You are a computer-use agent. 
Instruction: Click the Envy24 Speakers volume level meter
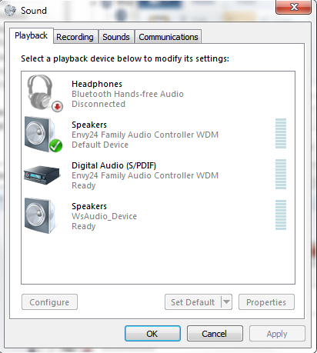281,133
